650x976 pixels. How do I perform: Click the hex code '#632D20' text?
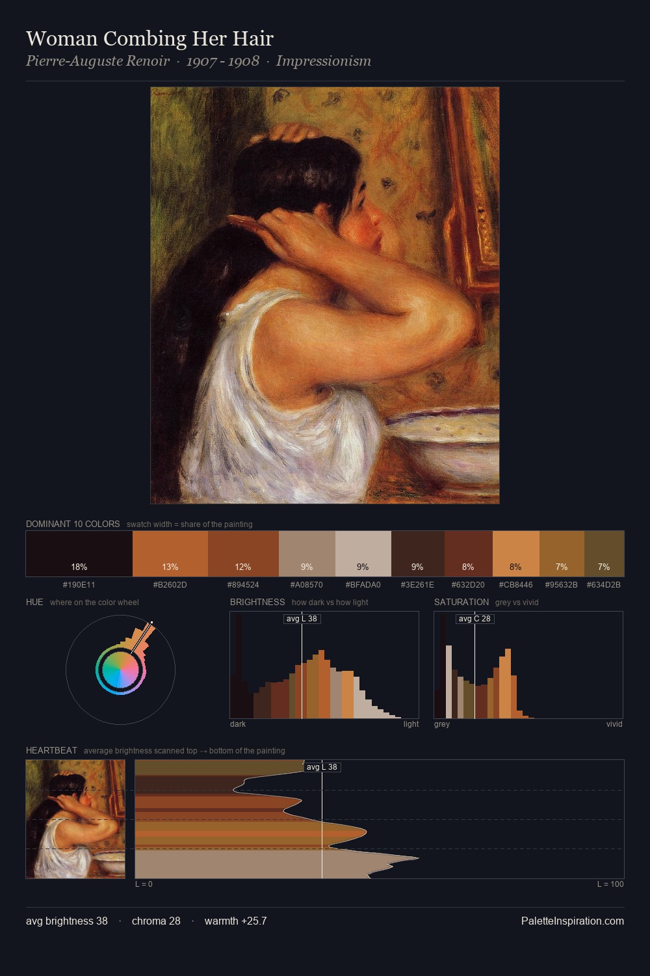point(469,585)
